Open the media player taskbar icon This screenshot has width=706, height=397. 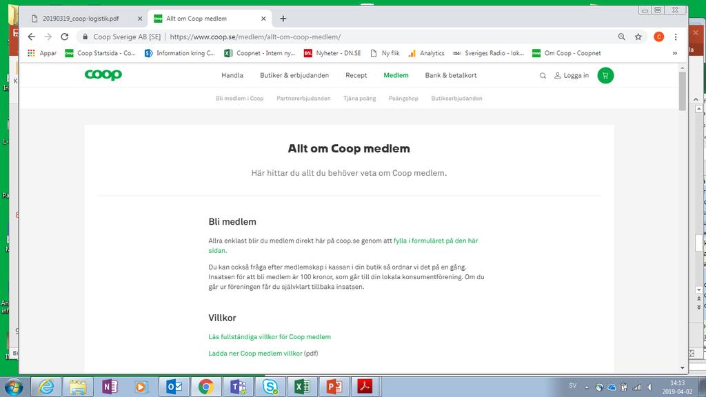pyautogui.click(x=141, y=387)
